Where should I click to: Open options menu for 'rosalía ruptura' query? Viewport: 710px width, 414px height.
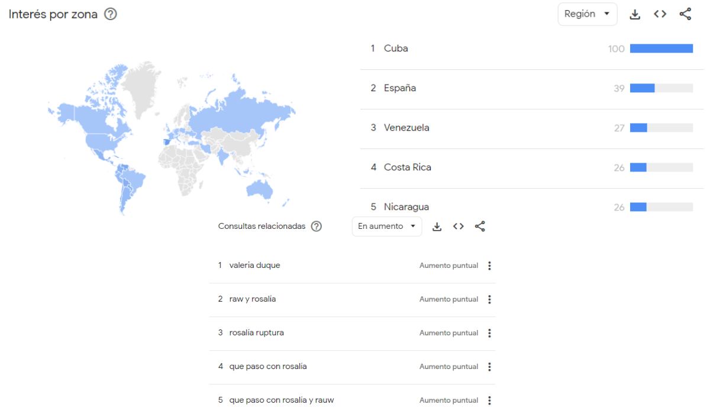[489, 332]
